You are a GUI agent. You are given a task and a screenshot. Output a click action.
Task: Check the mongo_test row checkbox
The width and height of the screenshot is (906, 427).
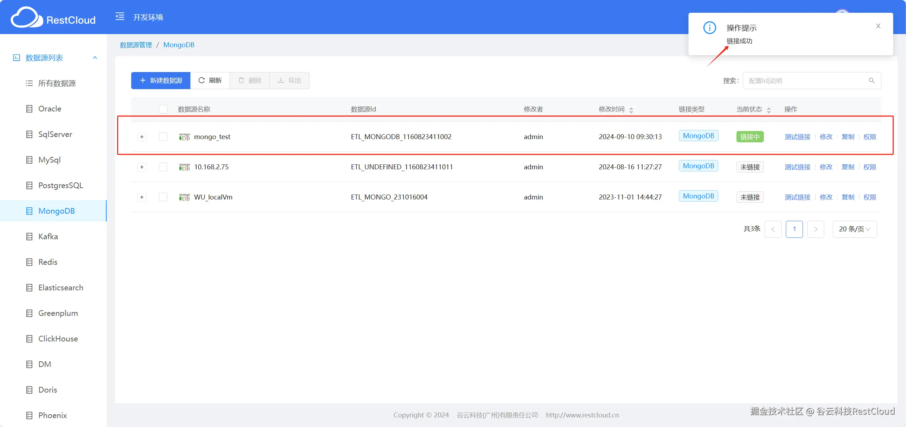point(163,137)
